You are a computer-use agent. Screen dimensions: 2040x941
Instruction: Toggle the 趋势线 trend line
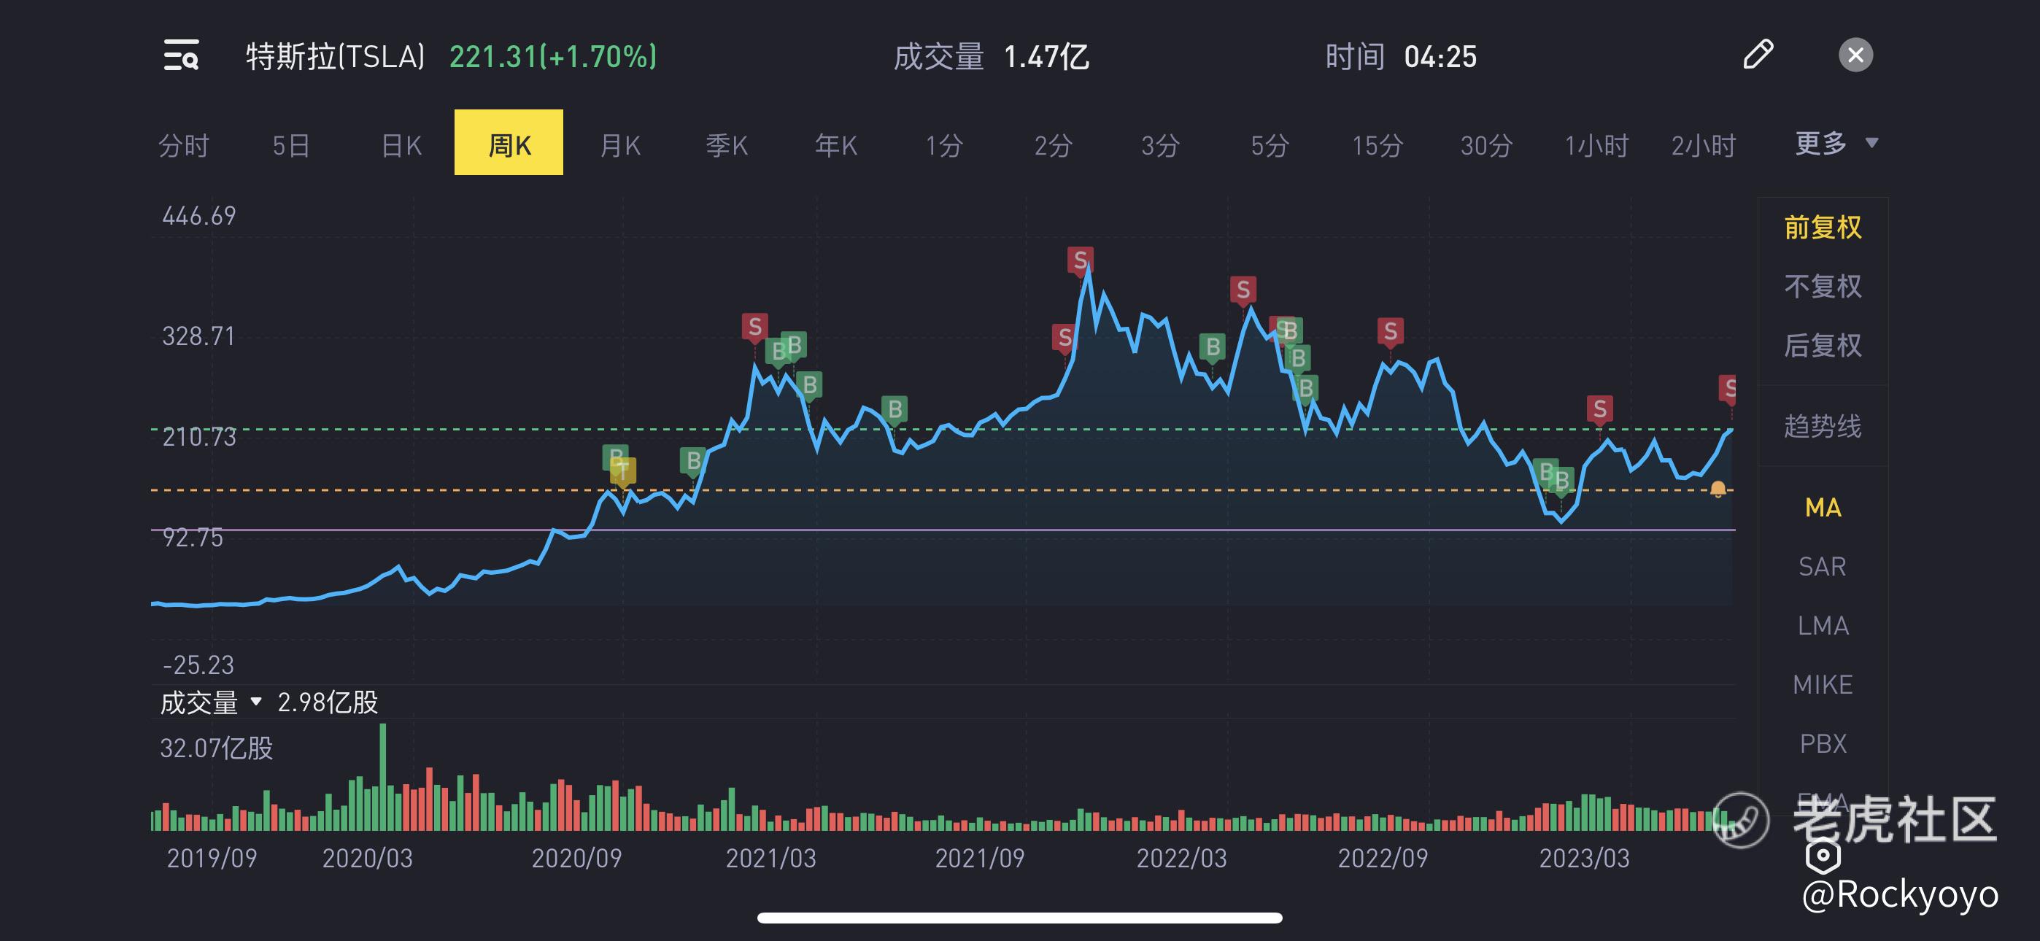click(1823, 426)
